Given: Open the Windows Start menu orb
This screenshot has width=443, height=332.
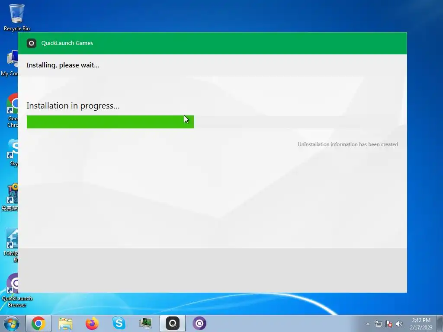Looking at the screenshot, I should [x=12, y=323].
